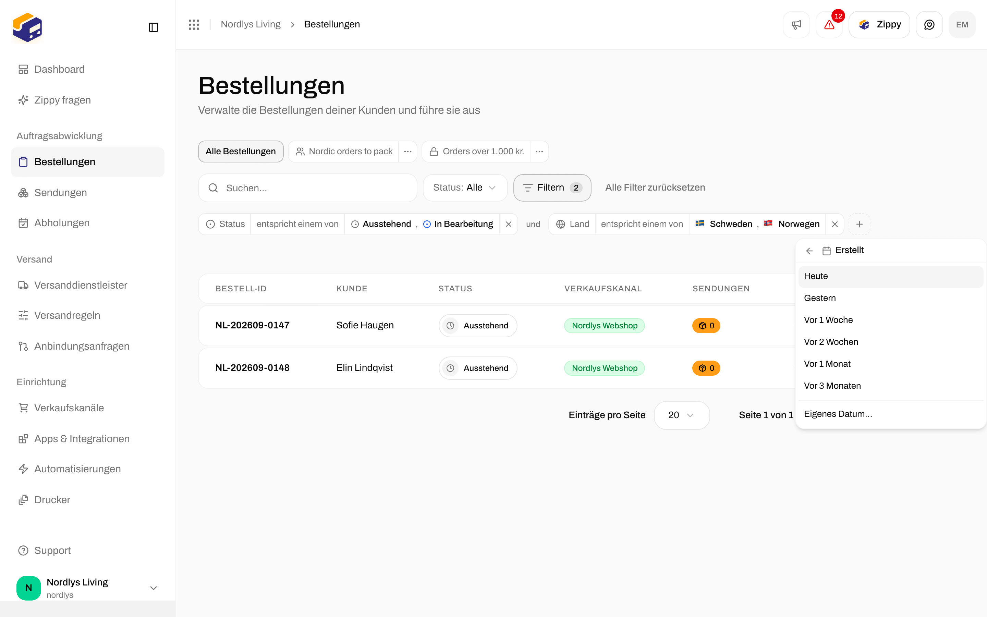Image resolution: width=987 pixels, height=617 pixels.
Task: Choose Eigenes Datum... option
Action: tap(891, 414)
